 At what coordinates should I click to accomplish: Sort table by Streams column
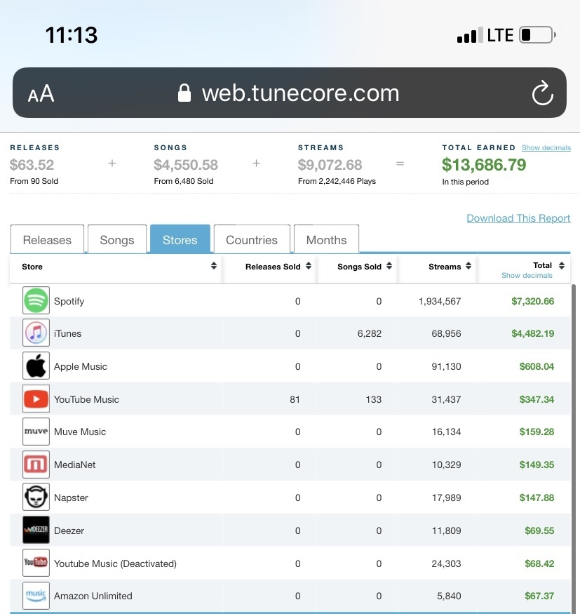[x=468, y=266]
